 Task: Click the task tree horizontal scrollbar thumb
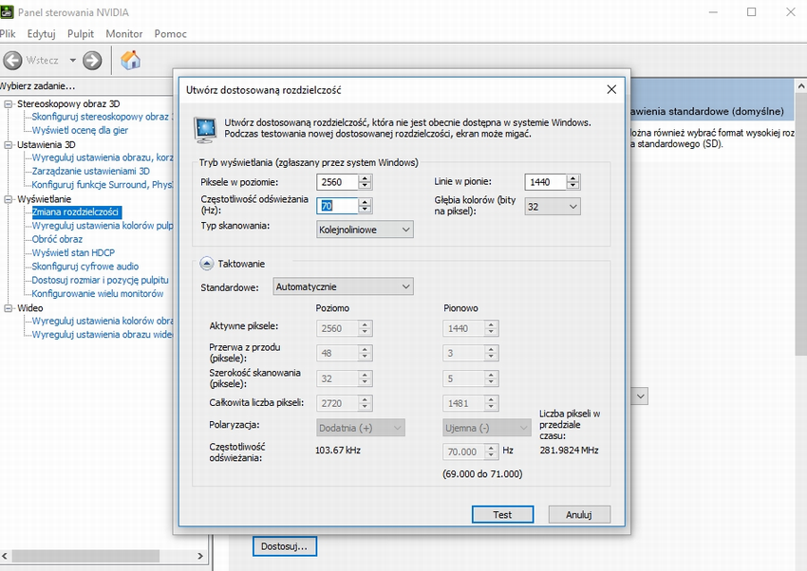coord(85,556)
